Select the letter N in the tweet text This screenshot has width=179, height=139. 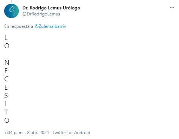[7, 63]
